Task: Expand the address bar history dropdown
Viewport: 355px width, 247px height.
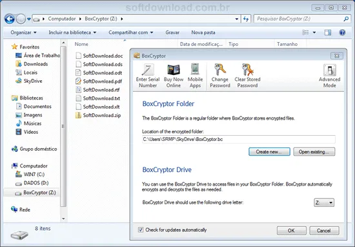Action: [237, 19]
